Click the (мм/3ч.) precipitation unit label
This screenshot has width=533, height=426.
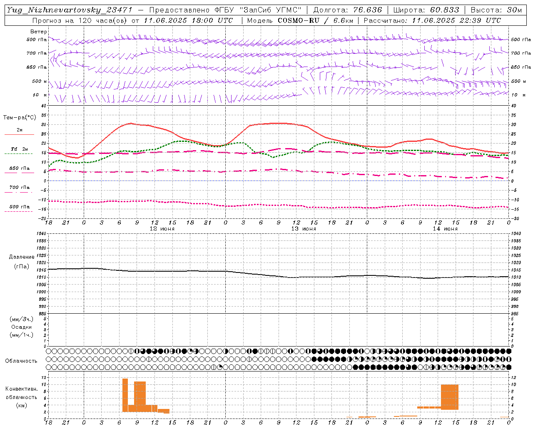tap(22, 319)
